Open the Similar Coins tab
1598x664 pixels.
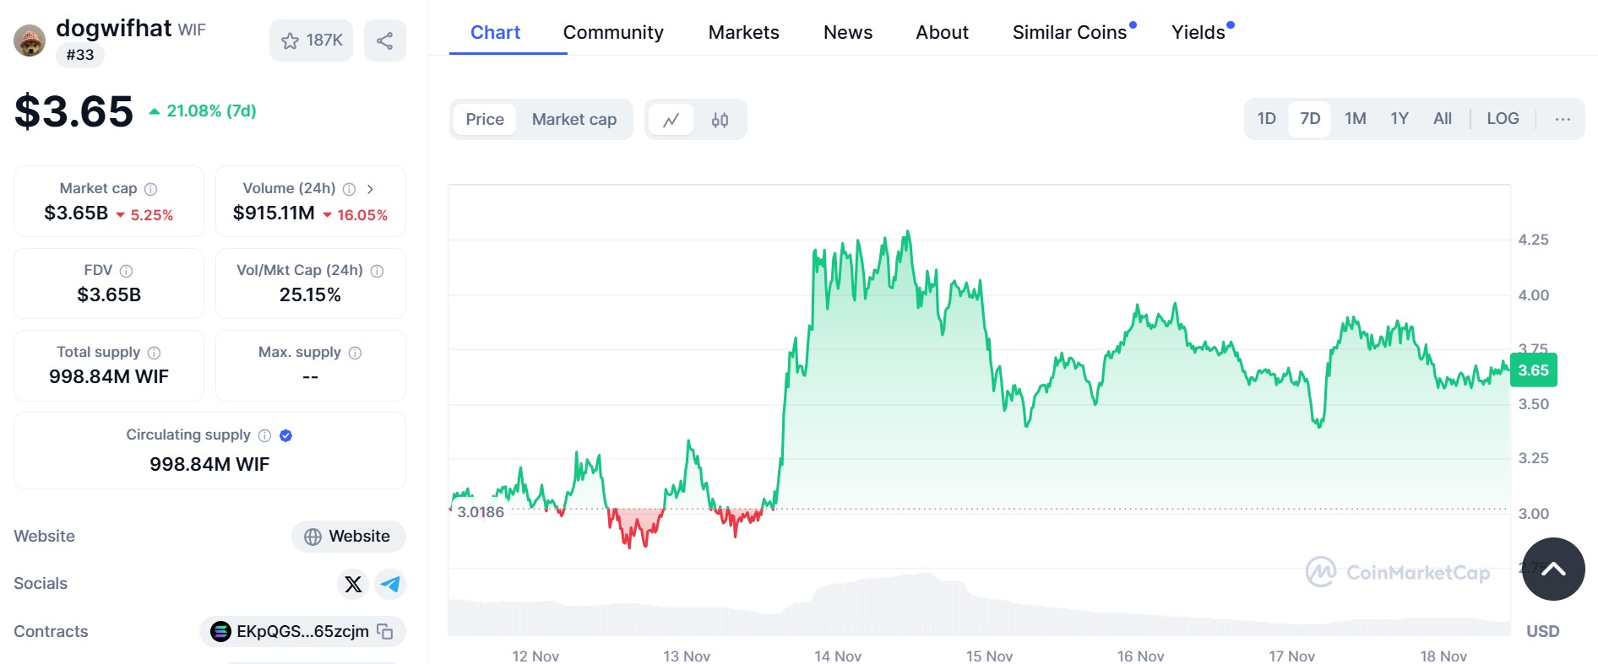pyautogui.click(x=1070, y=32)
